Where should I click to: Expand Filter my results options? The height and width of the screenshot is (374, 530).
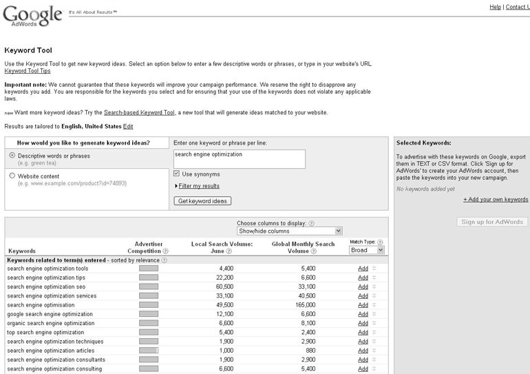click(199, 186)
